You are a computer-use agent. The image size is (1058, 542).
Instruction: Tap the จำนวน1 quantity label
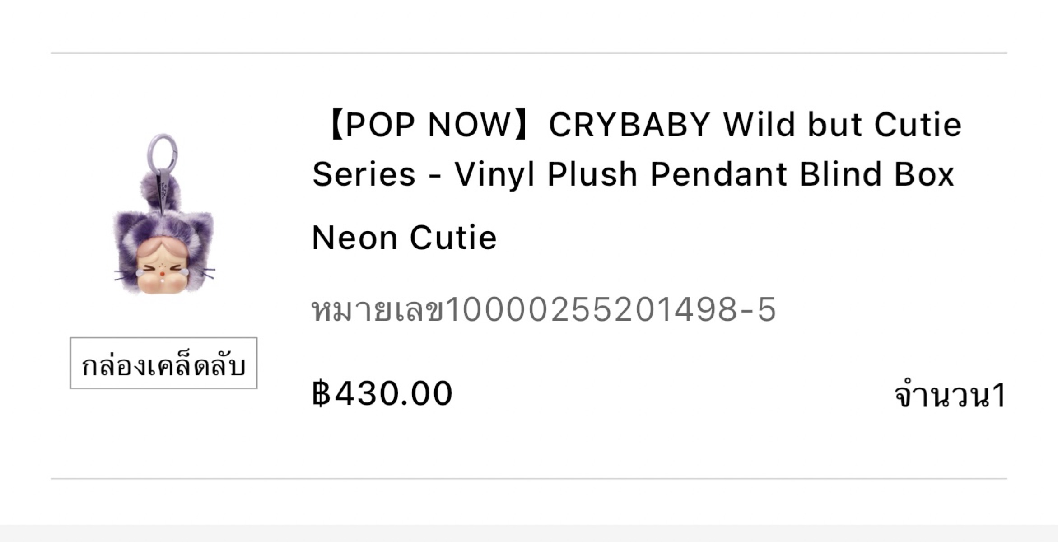[x=950, y=396]
